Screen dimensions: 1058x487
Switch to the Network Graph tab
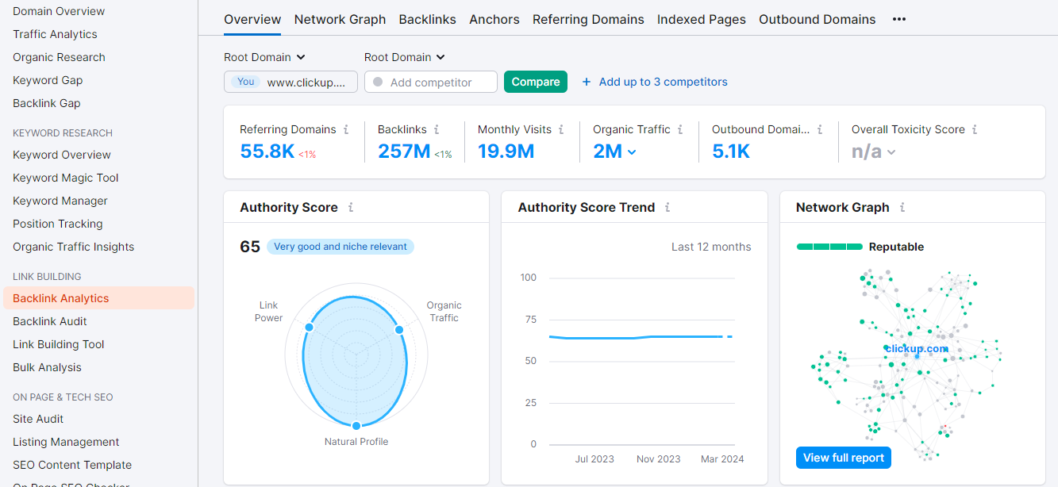(340, 19)
